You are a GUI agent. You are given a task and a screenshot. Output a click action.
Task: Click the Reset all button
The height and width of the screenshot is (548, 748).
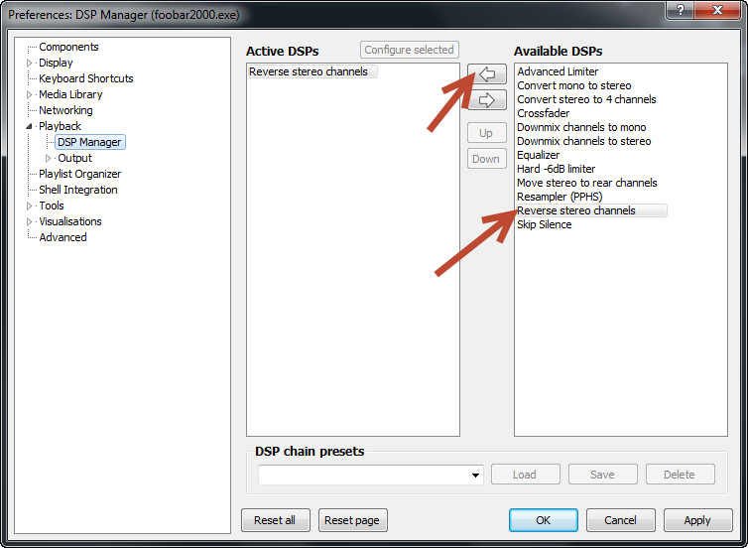click(275, 520)
